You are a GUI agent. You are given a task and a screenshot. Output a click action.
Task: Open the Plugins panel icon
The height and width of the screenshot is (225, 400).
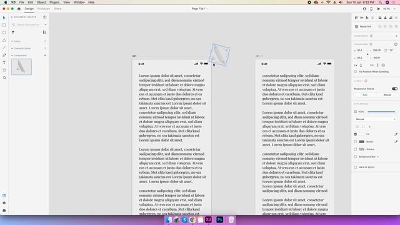click(4, 211)
